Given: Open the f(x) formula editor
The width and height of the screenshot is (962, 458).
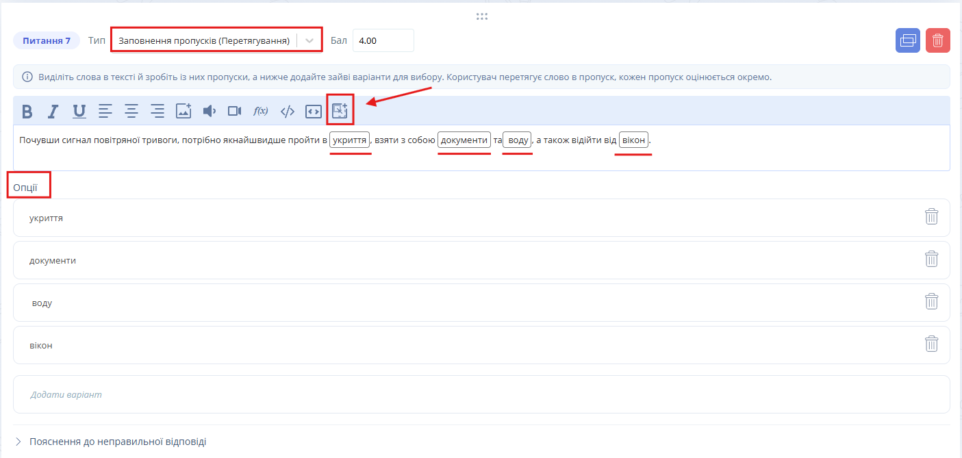Looking at the screenshot, I should (x=261, y=111).
